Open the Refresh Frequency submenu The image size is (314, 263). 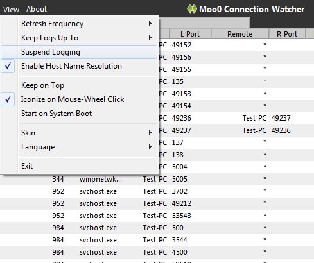tap(79, 24)
